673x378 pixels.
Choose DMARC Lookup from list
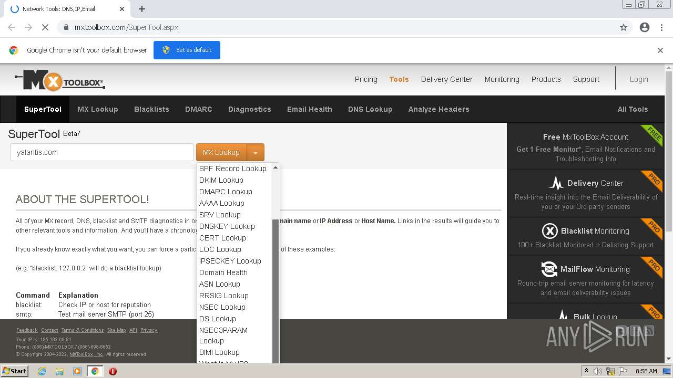pyautogui.click(x=226, y=192)
